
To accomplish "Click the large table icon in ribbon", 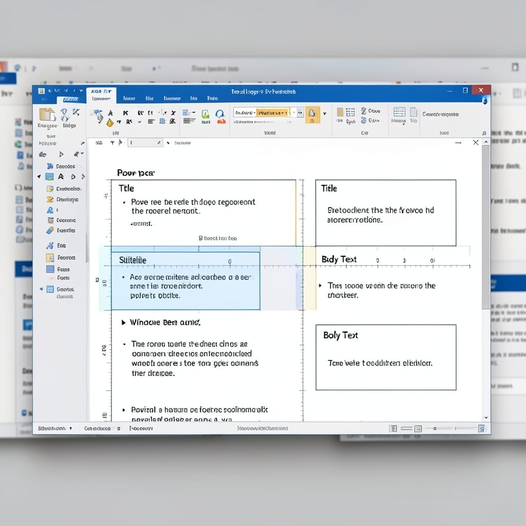I will [x=399, y=111].
